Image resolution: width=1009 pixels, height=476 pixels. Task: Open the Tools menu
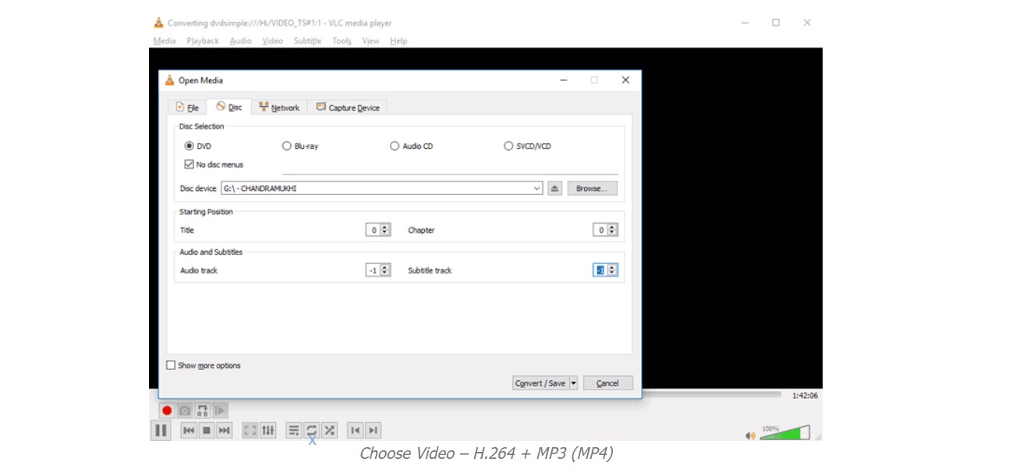coord(342,41)
